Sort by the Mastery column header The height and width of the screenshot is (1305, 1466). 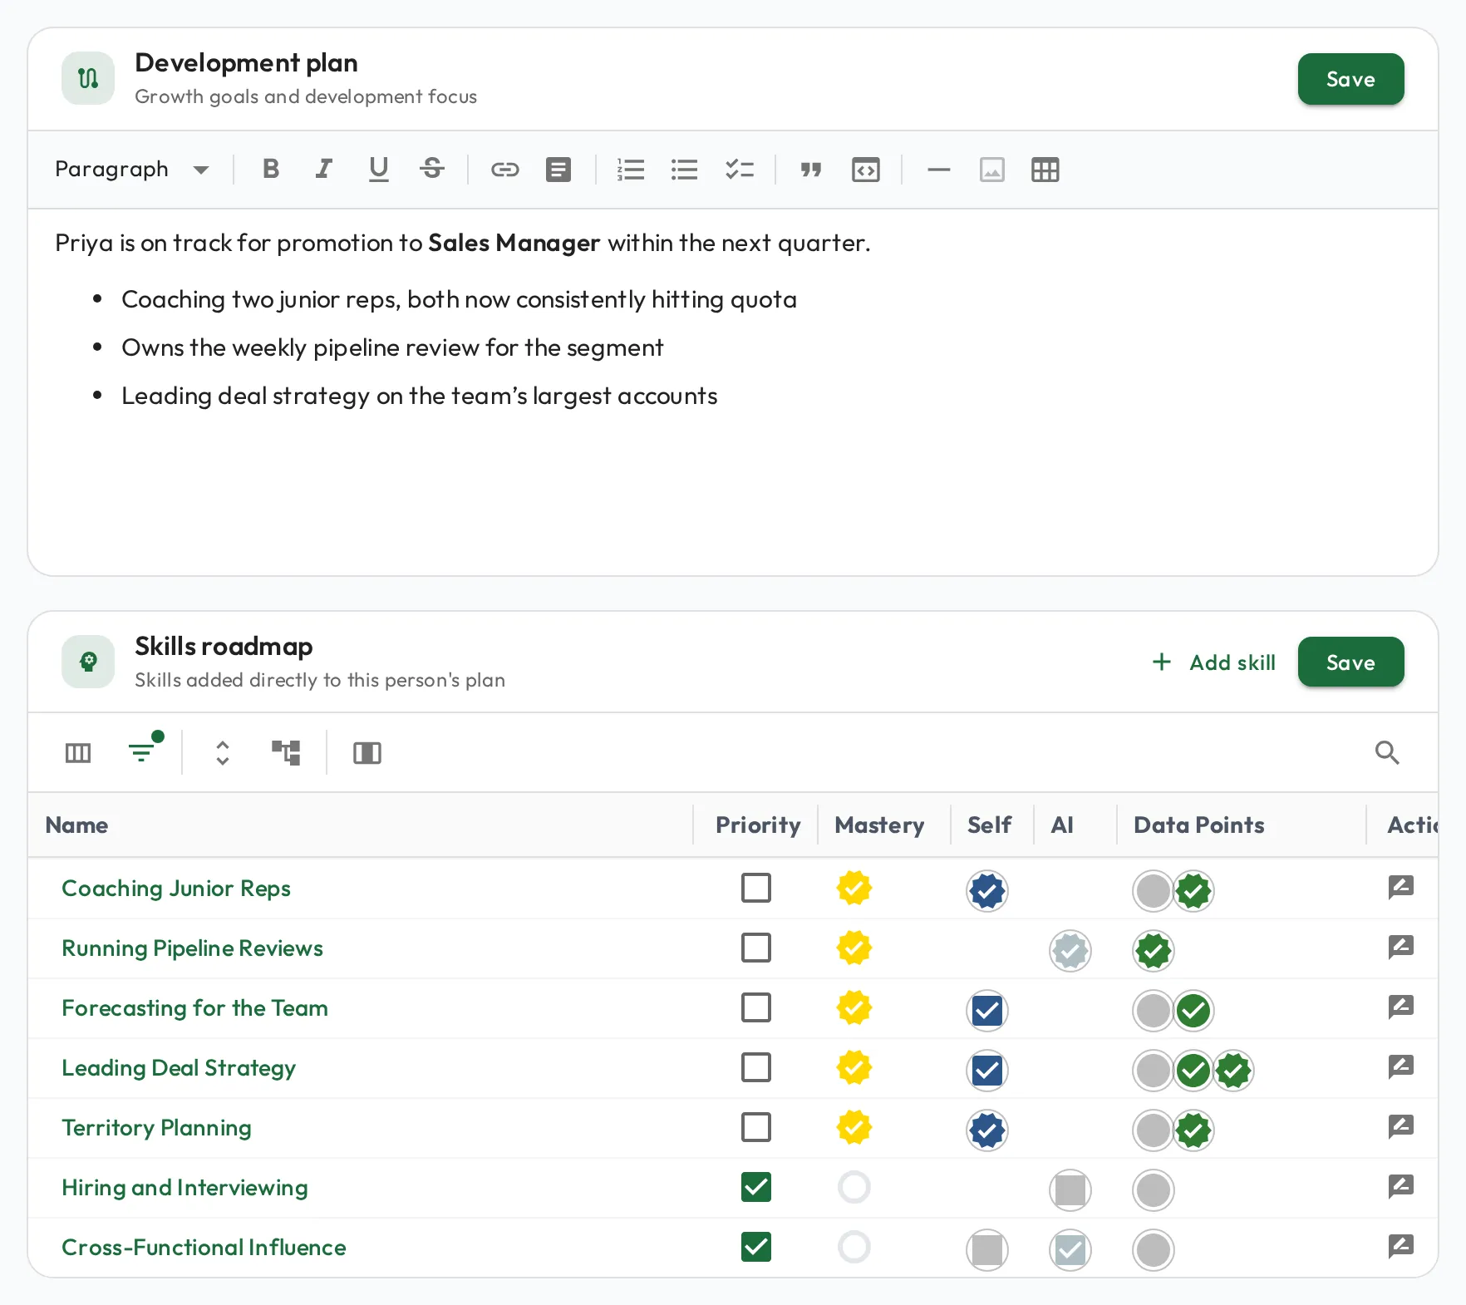[x=879, y=825]
